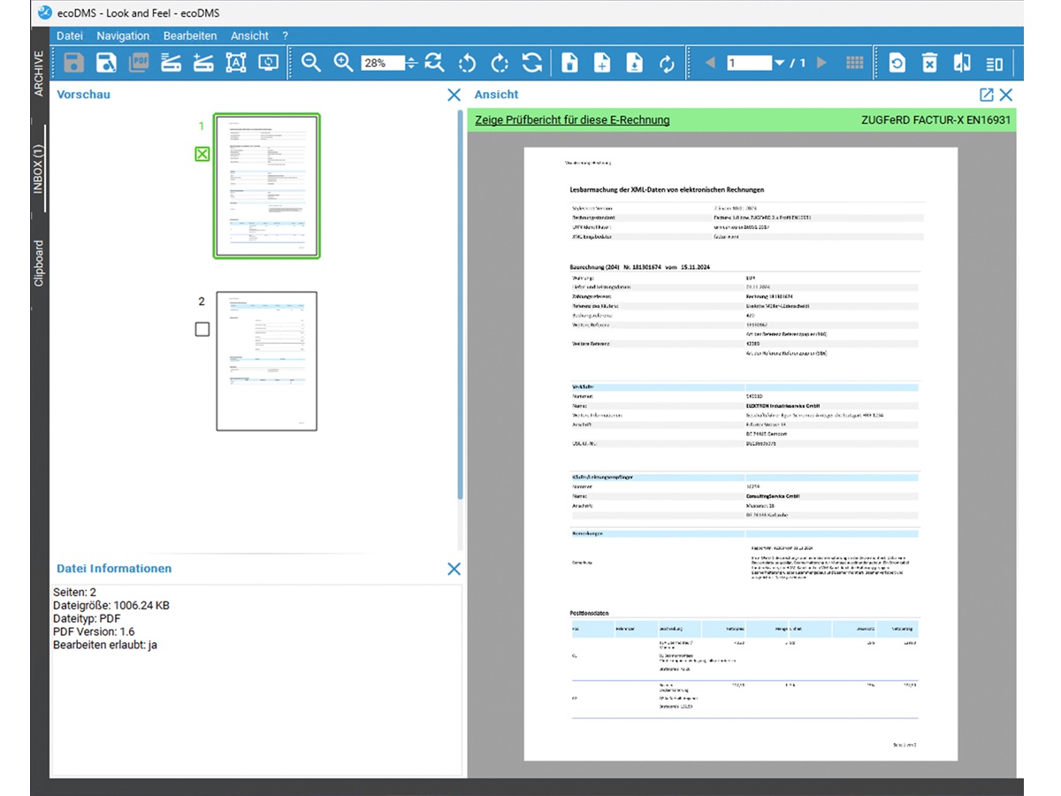
Task: Open the page number dropdown
Action: (779, 63)
